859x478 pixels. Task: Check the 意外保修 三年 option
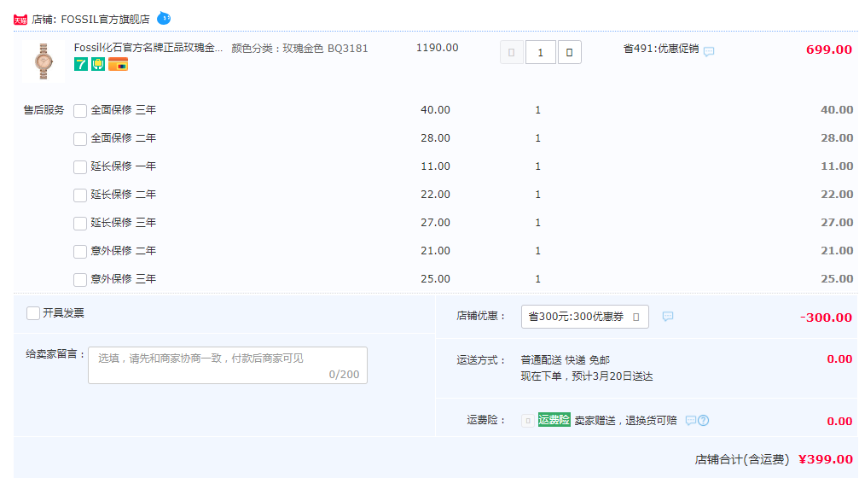point(80,280)
